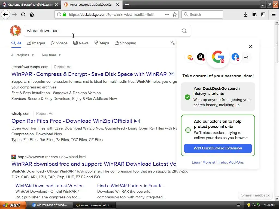
Task: Expand the All regions dropdown
Action: 22,55
